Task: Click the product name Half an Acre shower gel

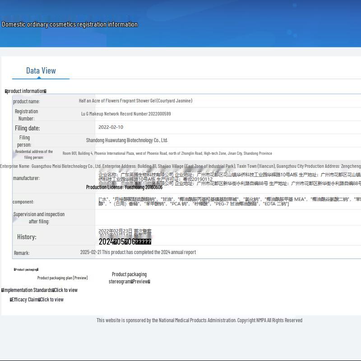Action: tap(135, 101)
